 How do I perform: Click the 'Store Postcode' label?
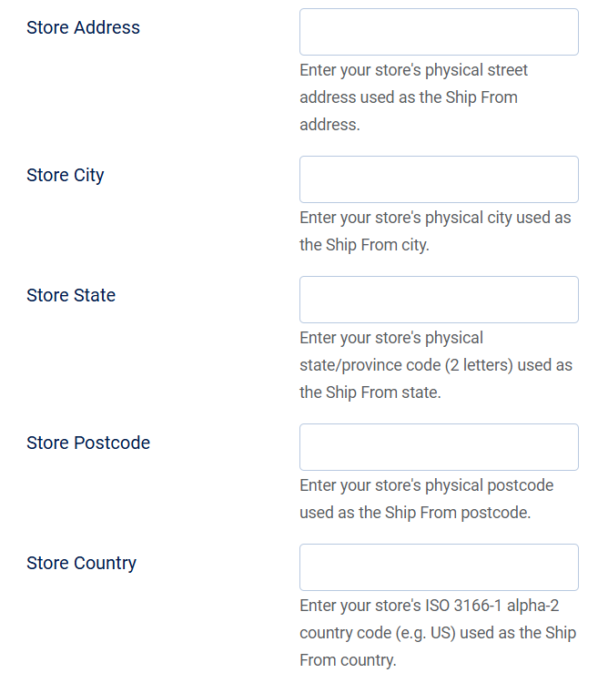point(88,443)
